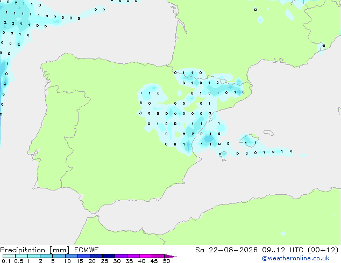Image resolution: width=341 pixels, height=263 pixels.
Task: Choose the 35–40 mm legend color box
Action: 133,256
